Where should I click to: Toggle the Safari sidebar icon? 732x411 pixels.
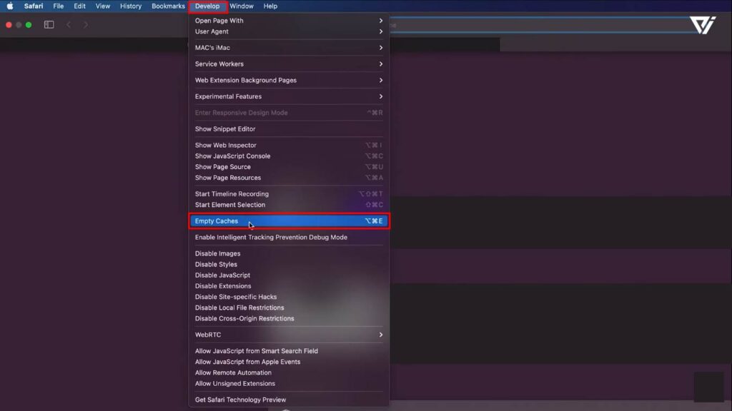tap(49, 25)
